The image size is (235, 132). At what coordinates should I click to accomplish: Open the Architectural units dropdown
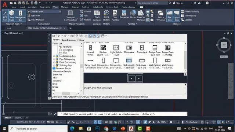(192, 122)
